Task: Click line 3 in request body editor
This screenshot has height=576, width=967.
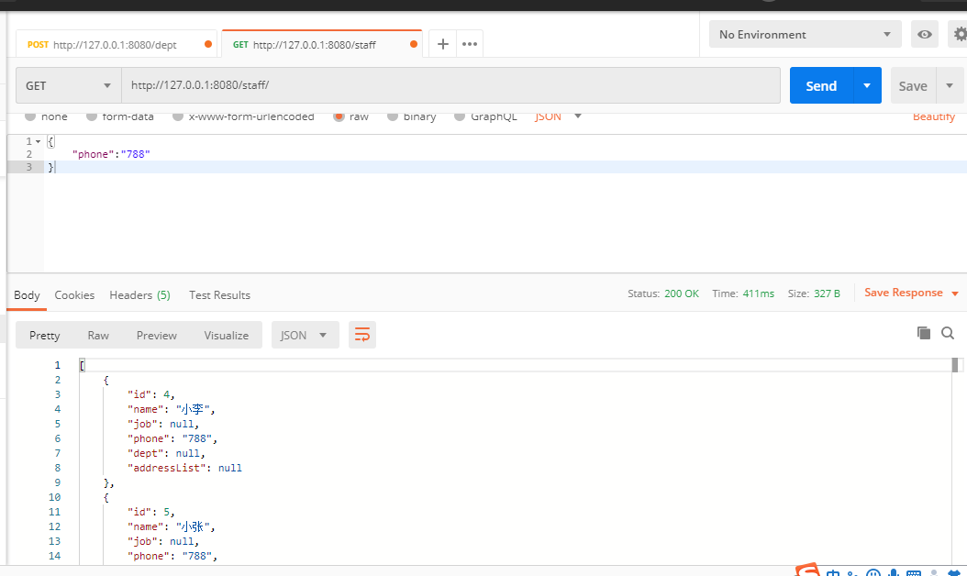Action: (x=506, y=167)
